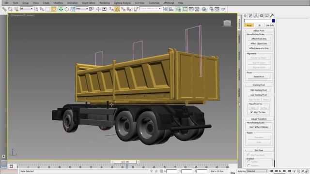Switch to the Modify command panel tab
The width and height of the screenshot is (310, 174).
[x=250, y=15]
